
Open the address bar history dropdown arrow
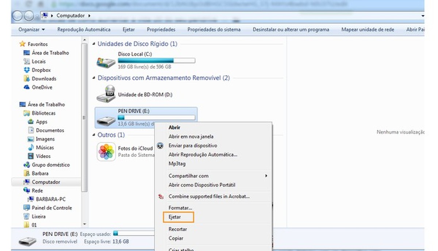[422, 16]
